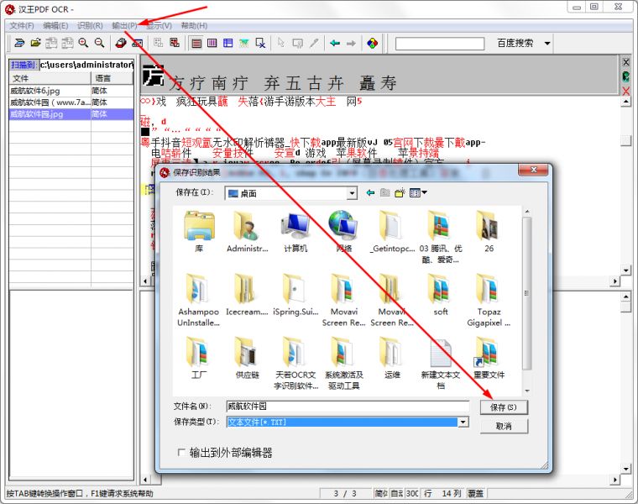
Task: Select the 26 folder
Action: point(489,231)
